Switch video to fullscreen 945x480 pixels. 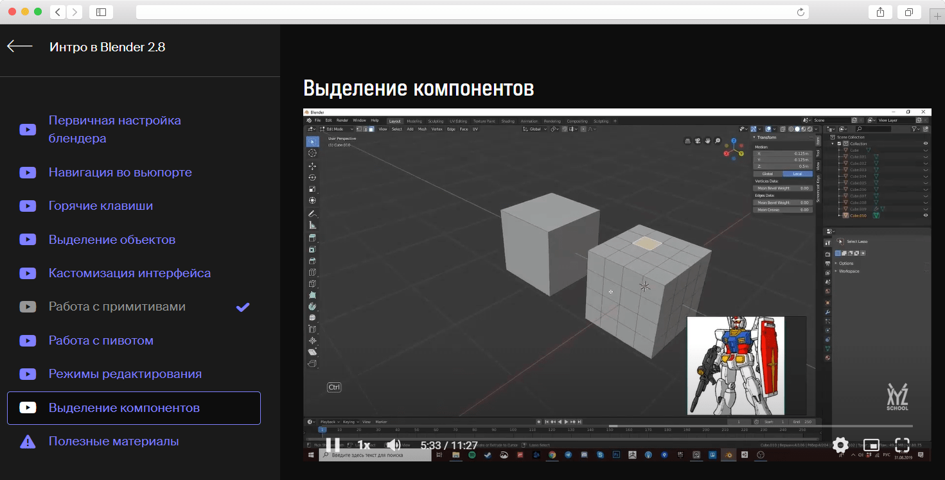[902, 445]
